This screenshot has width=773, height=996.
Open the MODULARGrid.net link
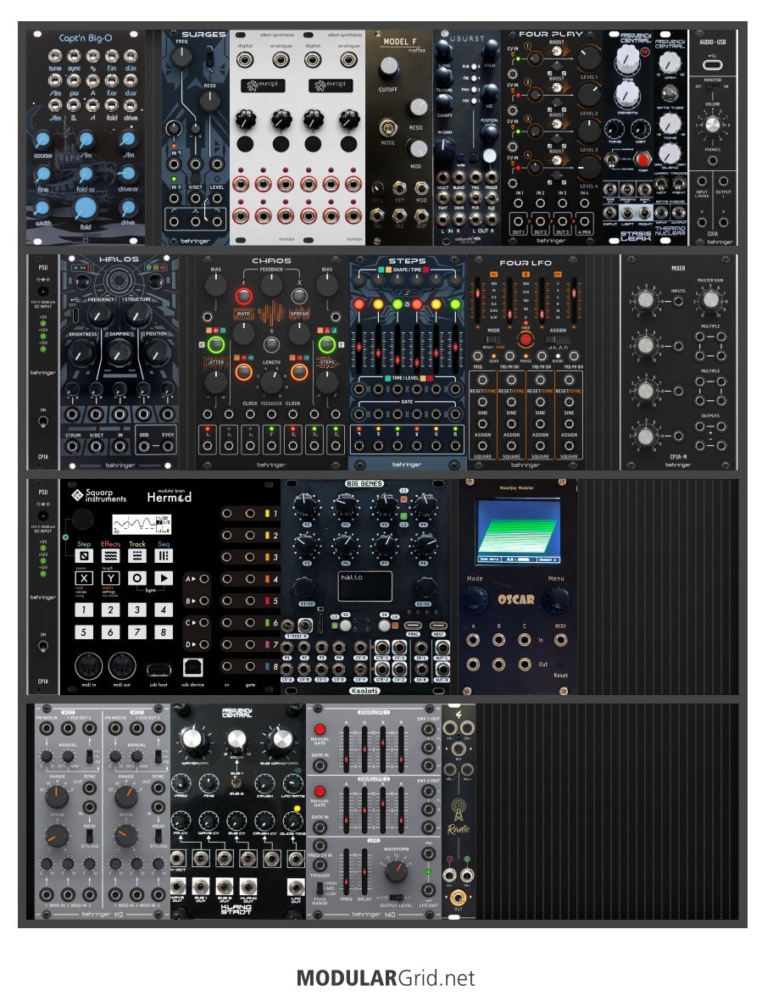coord(386,977)
